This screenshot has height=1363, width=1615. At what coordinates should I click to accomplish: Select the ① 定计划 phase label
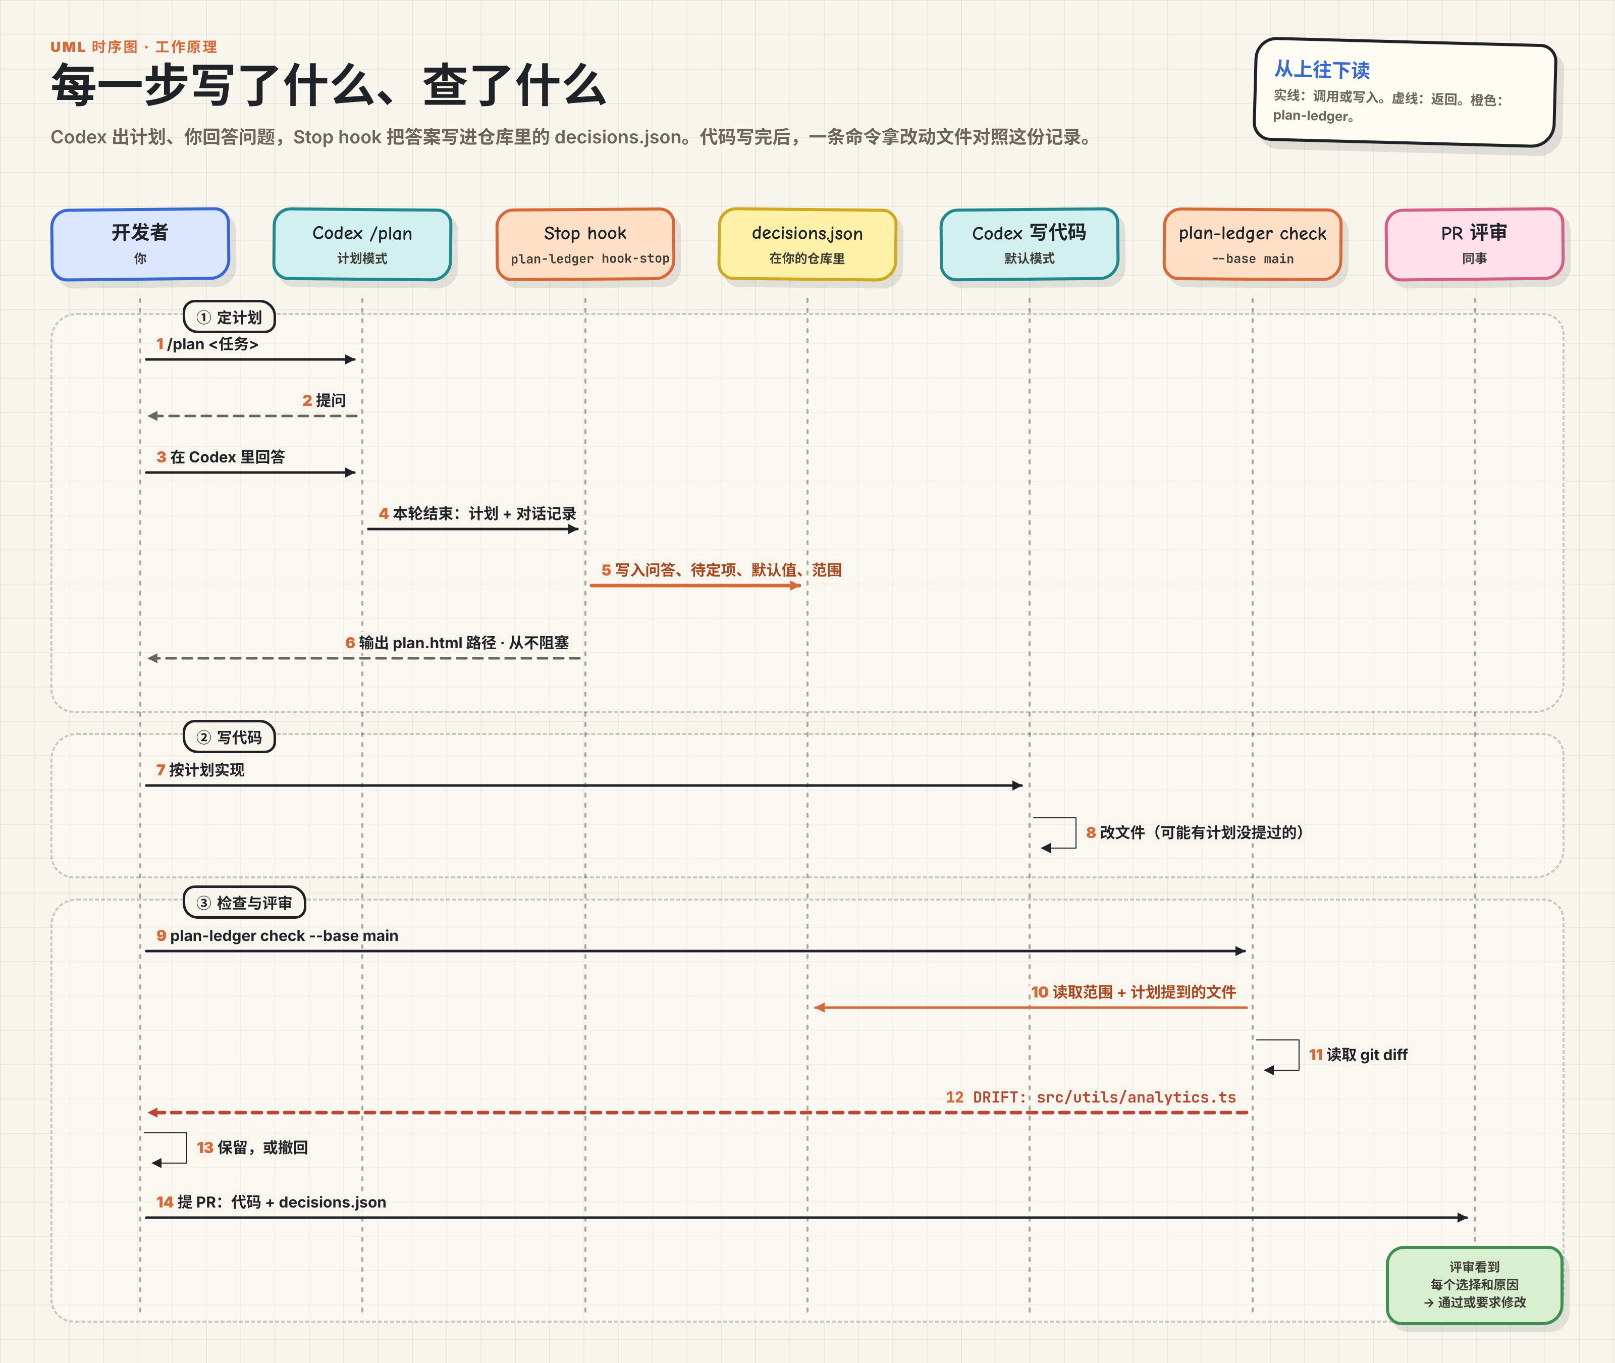pos(230,317)
